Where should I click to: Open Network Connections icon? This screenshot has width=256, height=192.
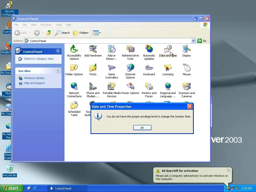coord(74,90)
